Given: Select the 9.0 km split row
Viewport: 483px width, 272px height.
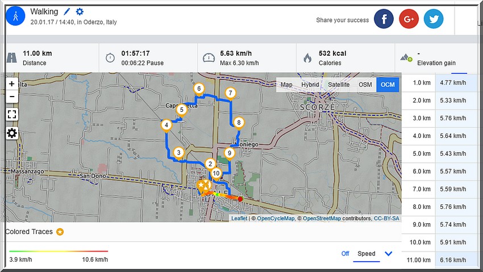Looking at the screenshot, I should point(440,225).
